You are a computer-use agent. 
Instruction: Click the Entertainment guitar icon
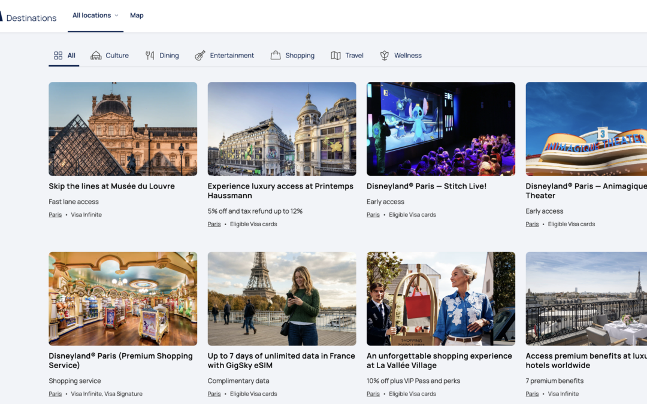tap(200, 55)
